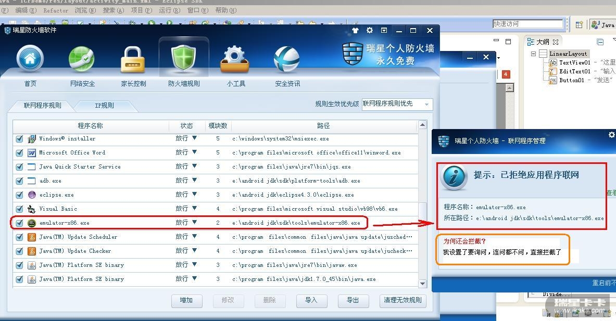
Task: Click the rule list vertical scrollbar thumb
Action: tap(422, 213)
